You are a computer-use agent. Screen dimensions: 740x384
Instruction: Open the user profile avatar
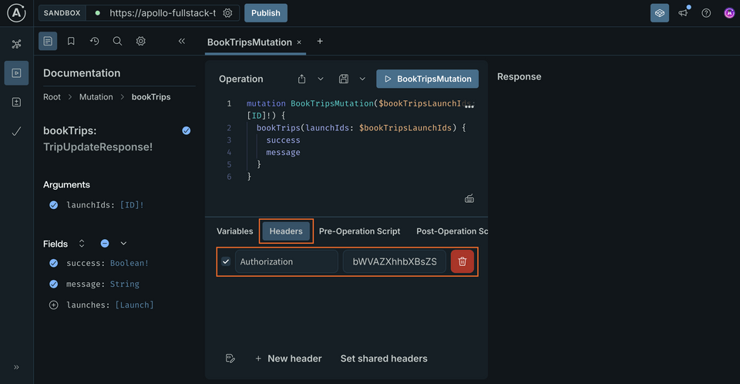click(729, 13)
